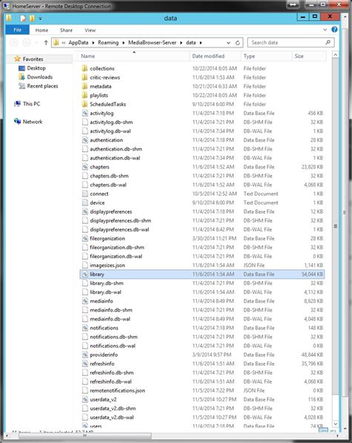Click the file list scroll down arrow
352x443 pixels.
point(336,424)
